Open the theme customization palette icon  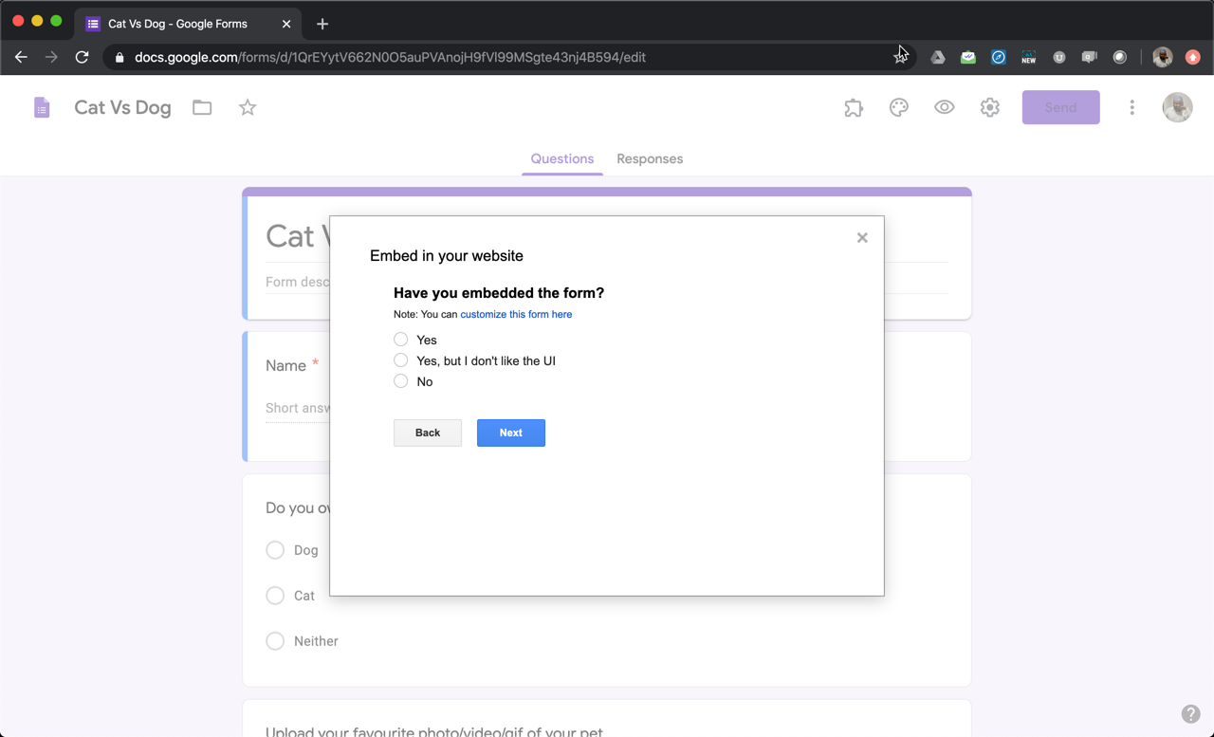click(x=898, y=107)
